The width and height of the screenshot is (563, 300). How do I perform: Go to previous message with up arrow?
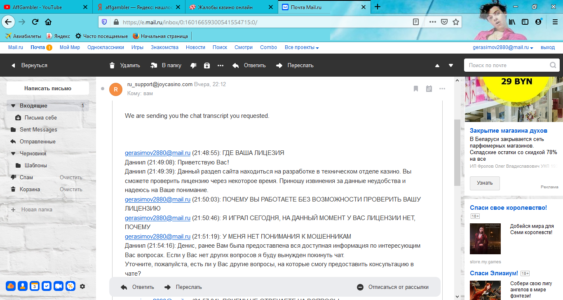(437, 66)
